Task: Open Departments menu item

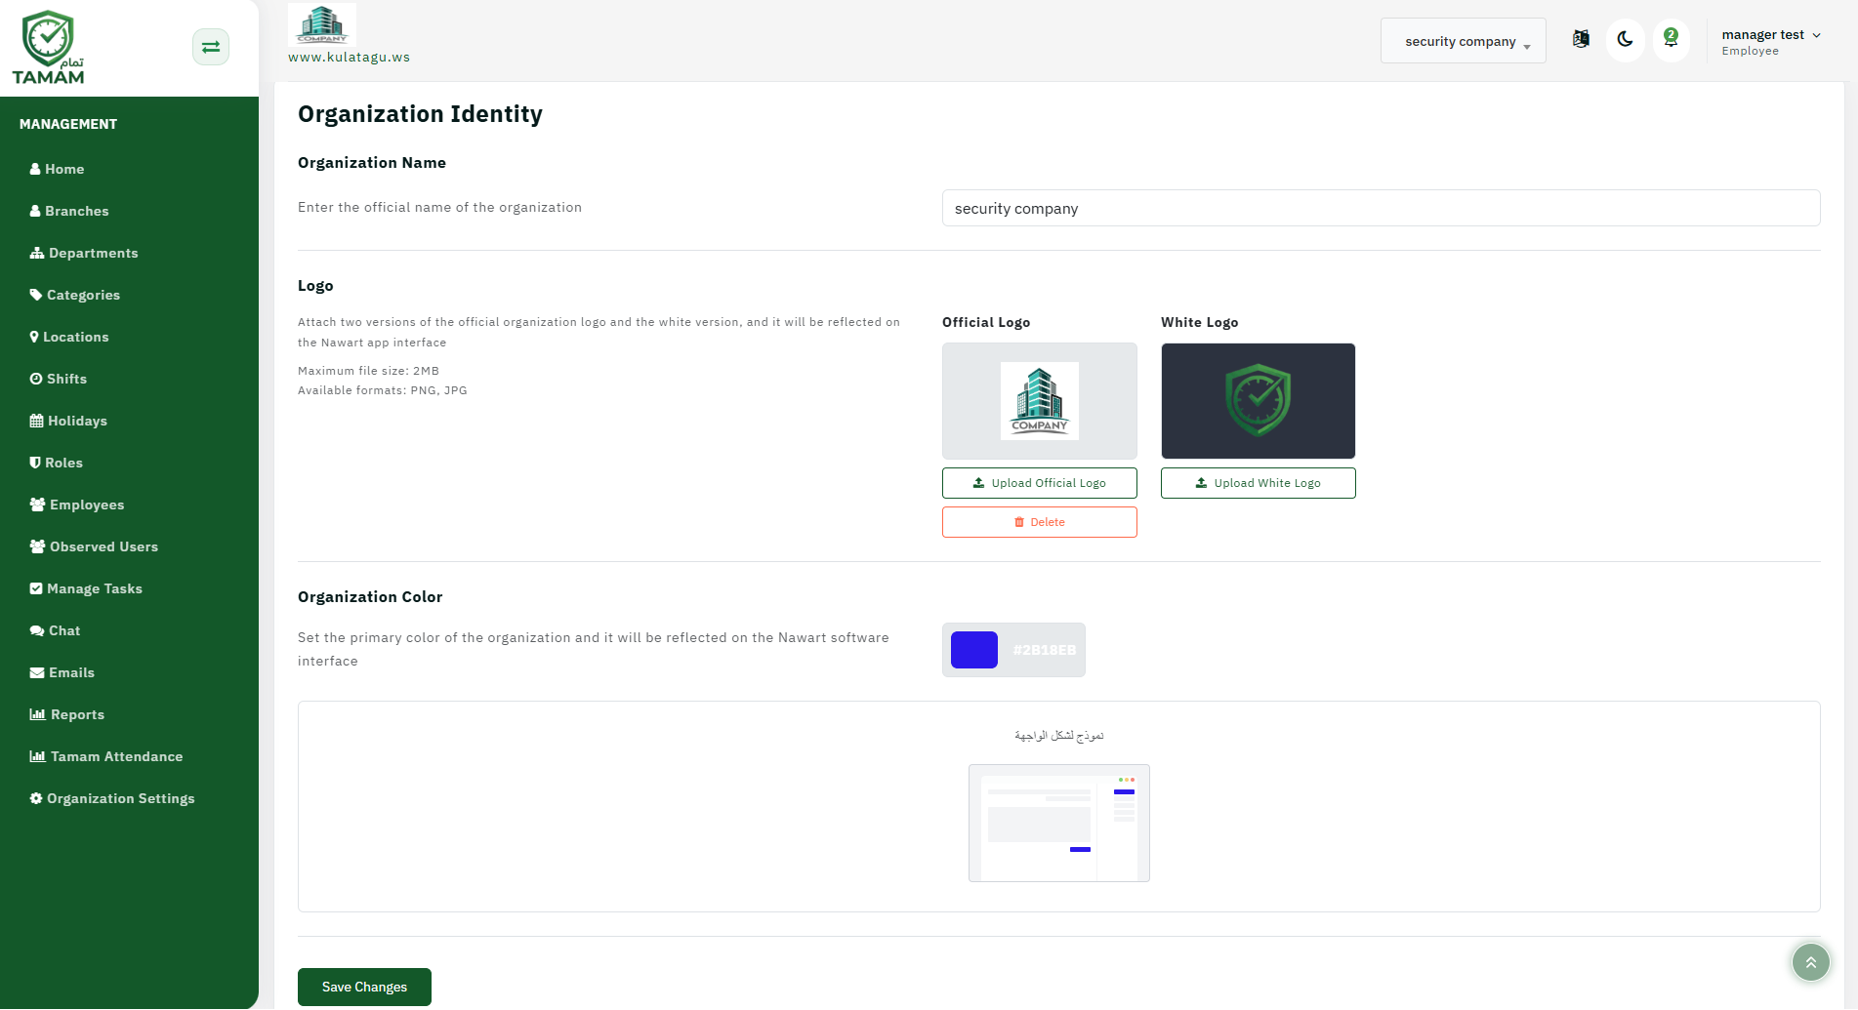Action: tap(84, 253)
